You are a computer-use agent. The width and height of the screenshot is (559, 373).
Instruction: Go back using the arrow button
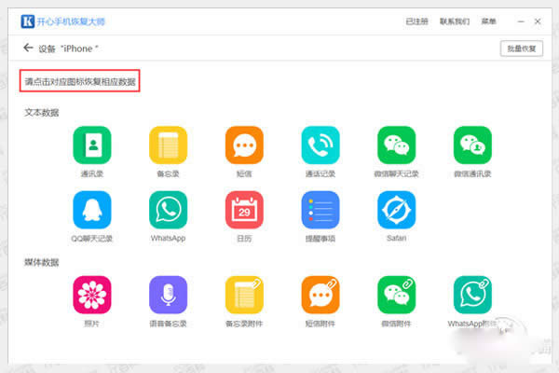[x=27, y=48]
